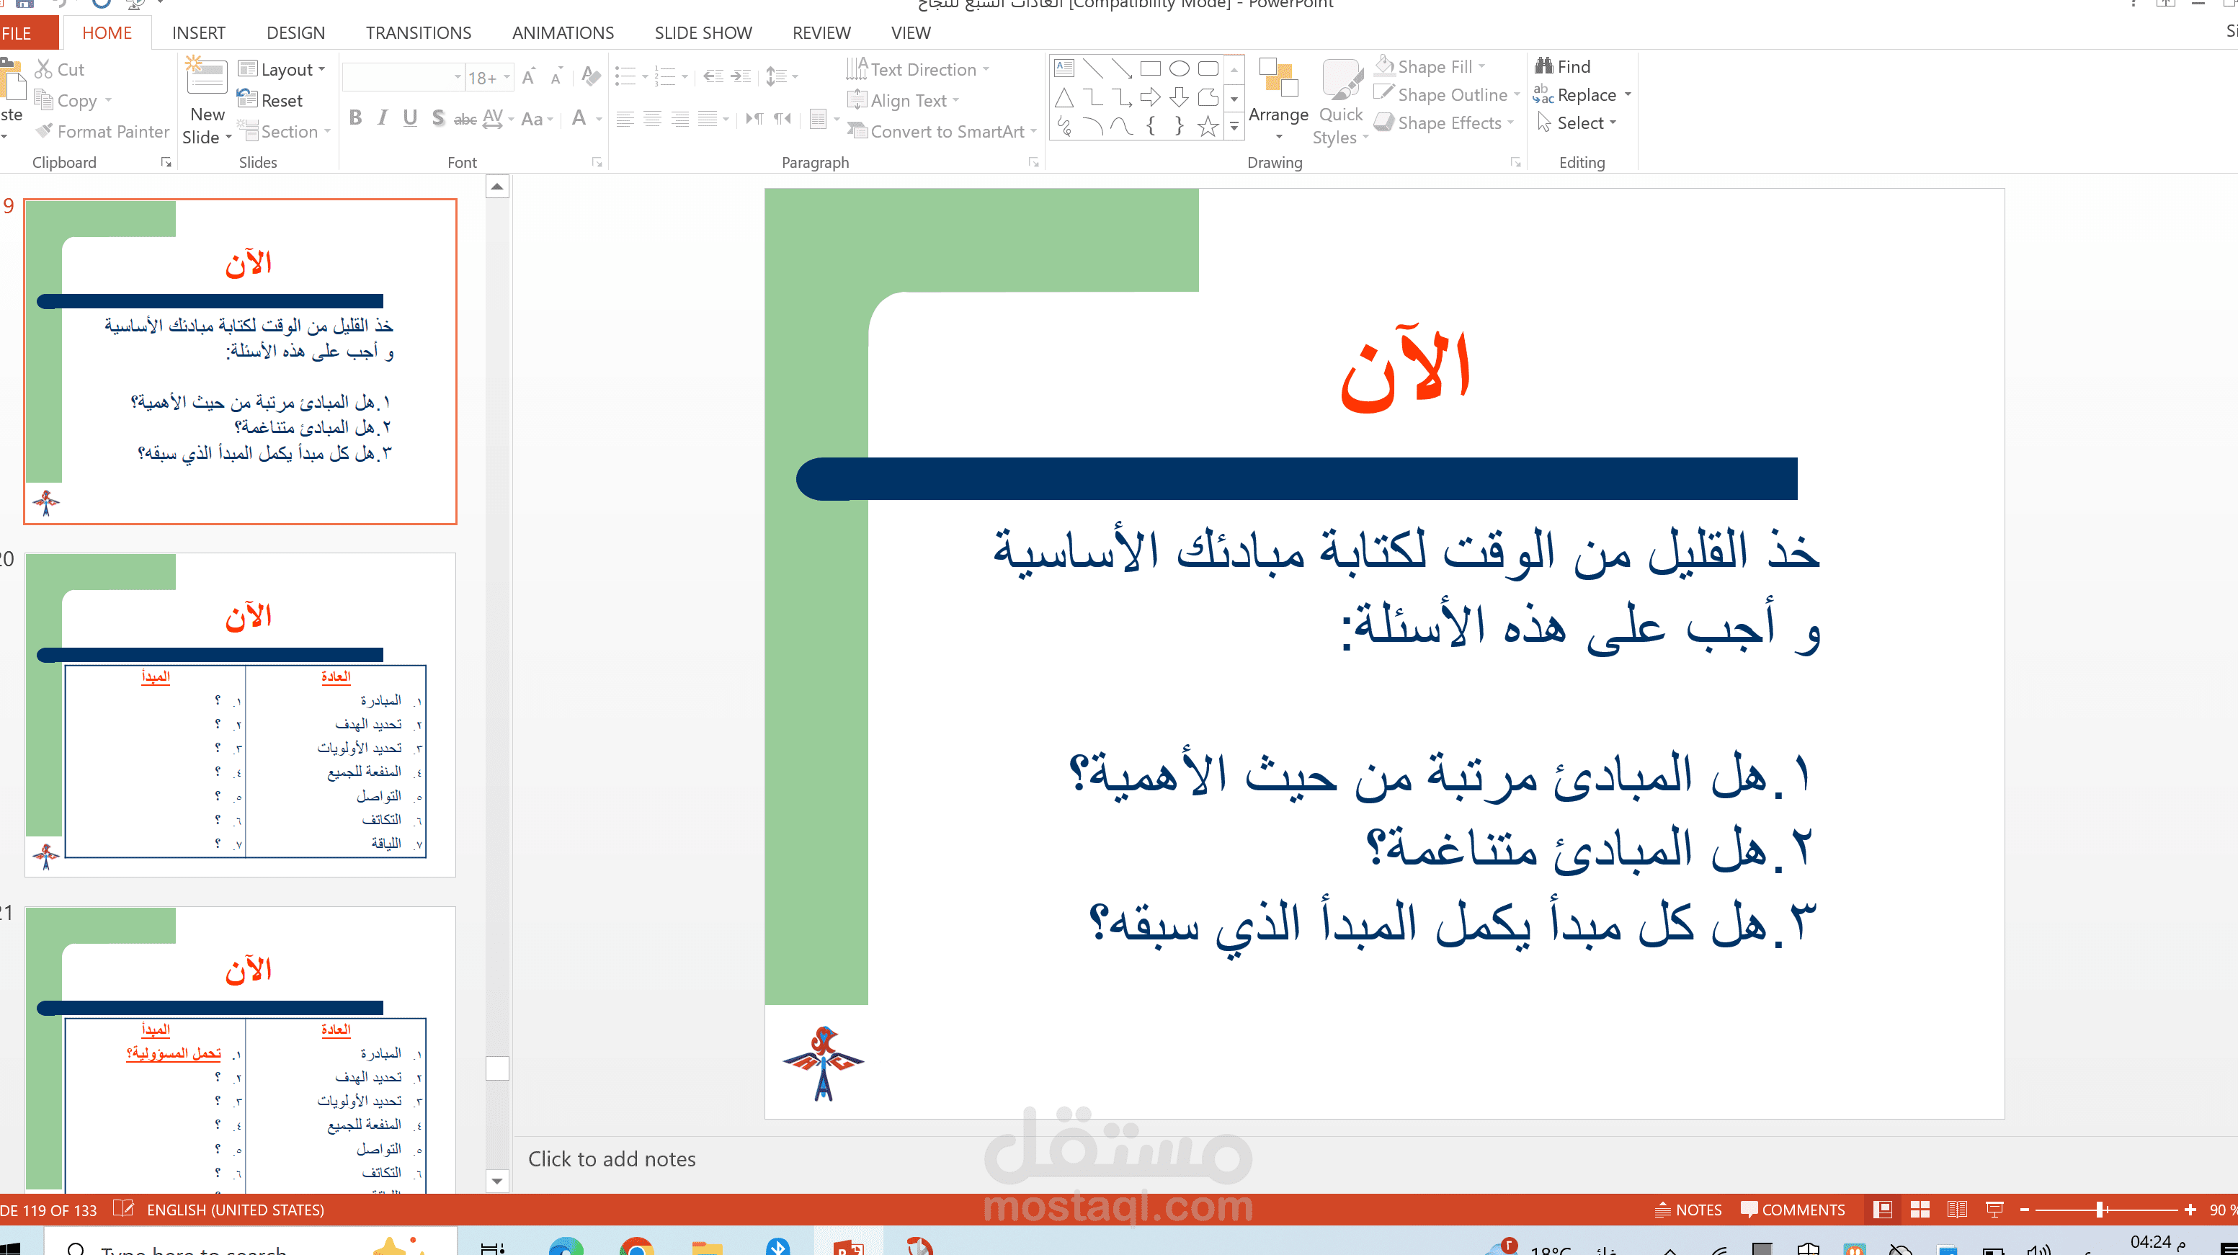Image resolution: width=2238 pixels, height=1255 pixels.
Task: Open Text Direction options
Action: coord(917,69)
